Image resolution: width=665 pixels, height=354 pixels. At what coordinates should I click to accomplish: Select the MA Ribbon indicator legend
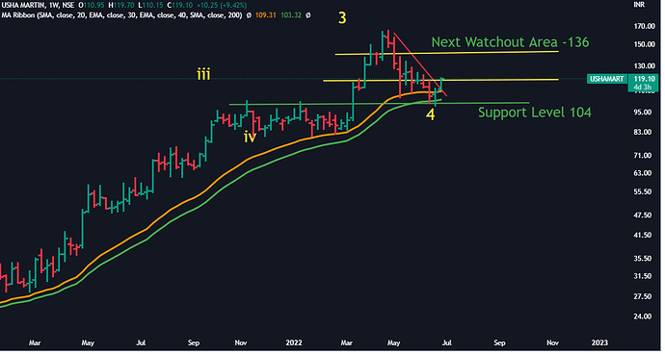(121, 15)
